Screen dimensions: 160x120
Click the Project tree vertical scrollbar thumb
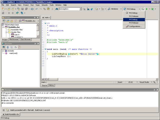[37, 28]
